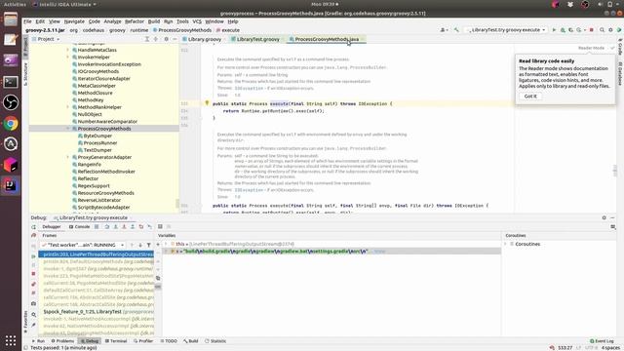The image size is (624, 351).
Task: Expand the MethodRankHelper tree node
Action: tap(67, 107)
